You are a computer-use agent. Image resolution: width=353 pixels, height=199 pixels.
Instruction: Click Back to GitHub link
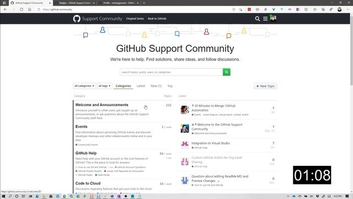pos(157,19)
